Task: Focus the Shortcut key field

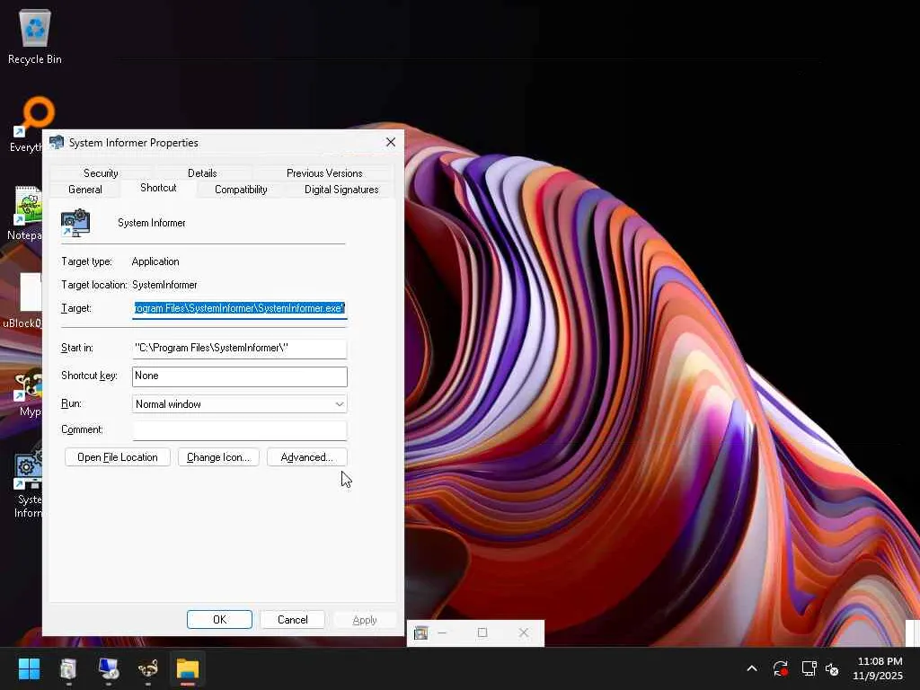Action: 239,376
